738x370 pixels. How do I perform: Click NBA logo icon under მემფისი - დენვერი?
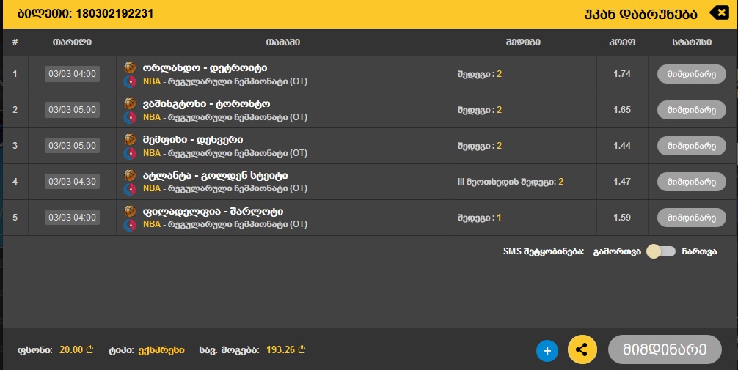(x=129, y=153)
